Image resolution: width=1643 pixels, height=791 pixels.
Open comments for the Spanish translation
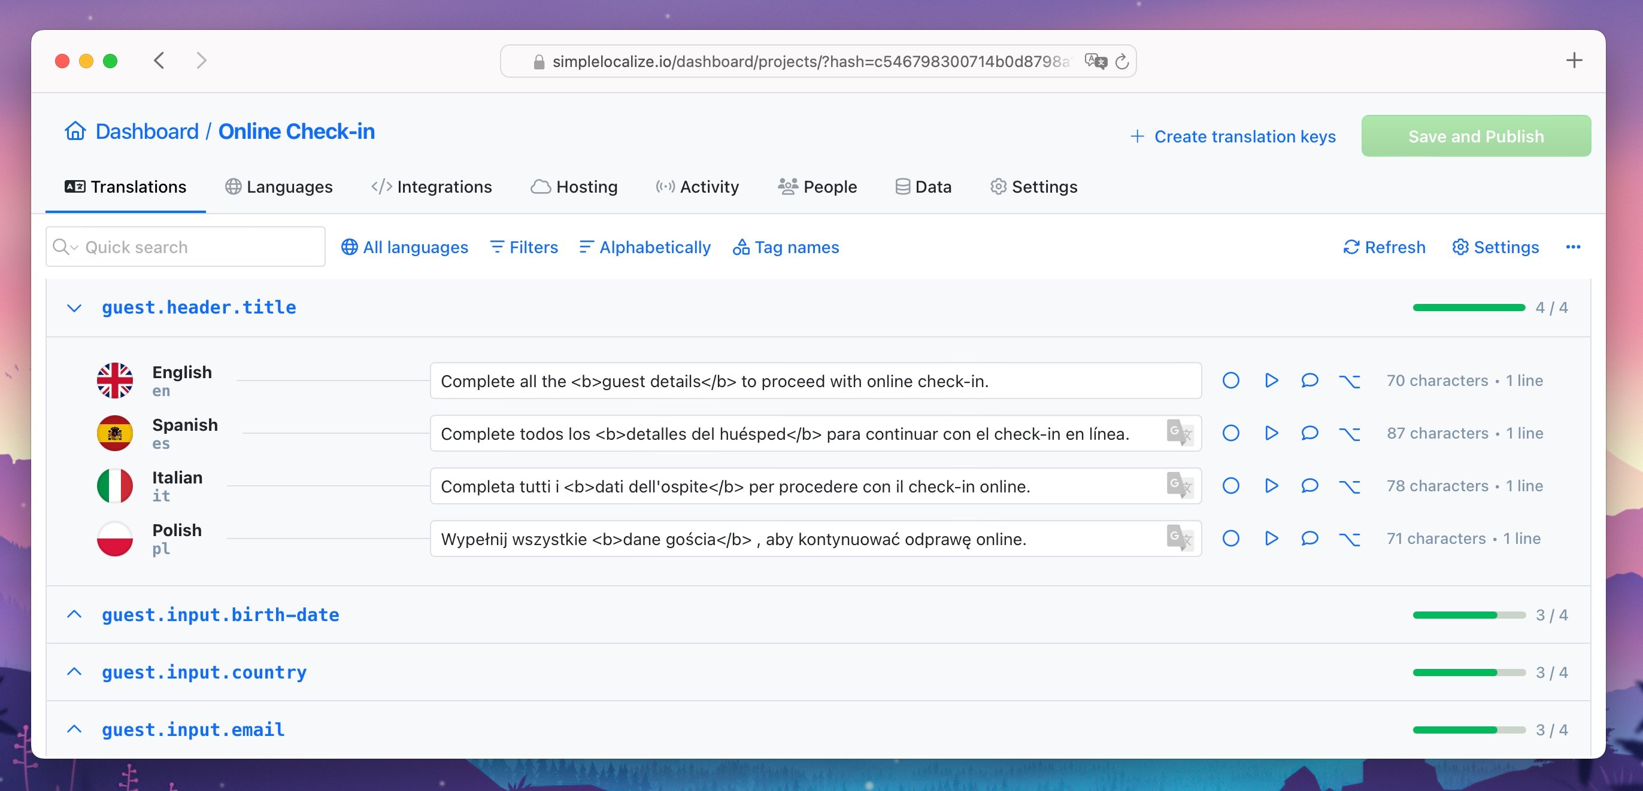coord(1309,433)
